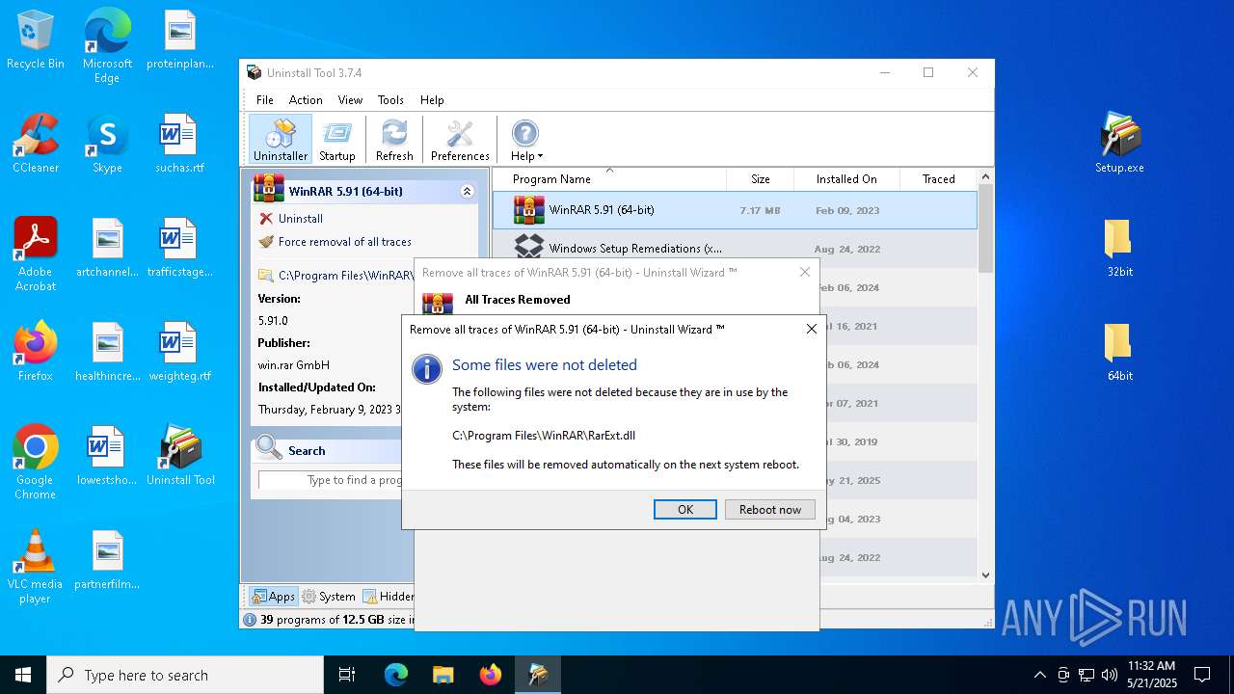Image resolution: width=1234 pixels, height=694 pixels.
Task: Select the 64bit folder on desktop
Action: 1119,352
